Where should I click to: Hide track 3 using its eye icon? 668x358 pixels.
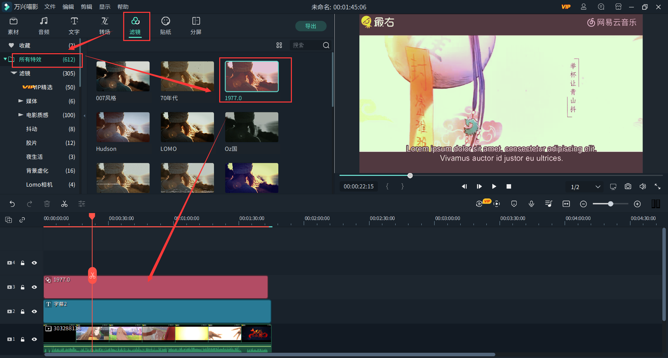34,287
